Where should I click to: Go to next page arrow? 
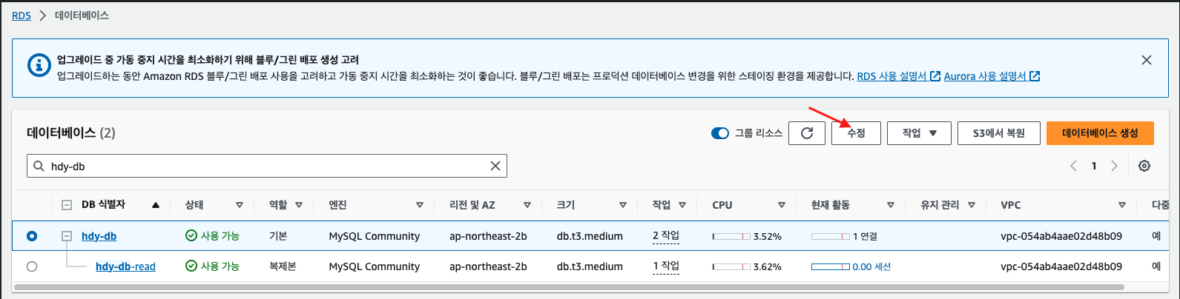(x=1113, y=166)
